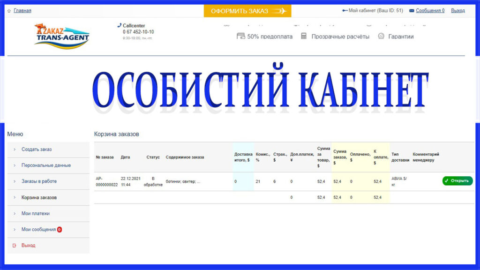Click the red exit icon in the sidebar menu
Screen dimensions: 480x270
tap(14, 245)
